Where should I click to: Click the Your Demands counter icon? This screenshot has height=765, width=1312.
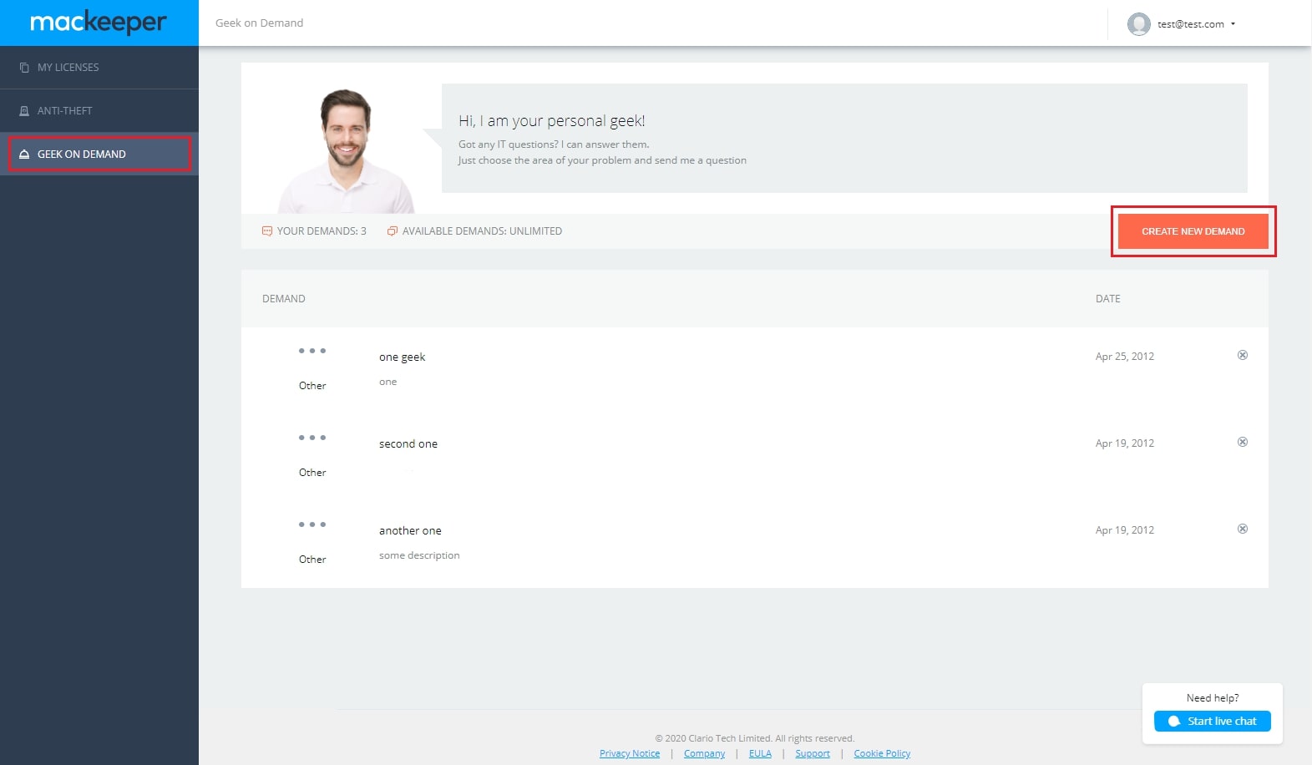click(267, 231)
